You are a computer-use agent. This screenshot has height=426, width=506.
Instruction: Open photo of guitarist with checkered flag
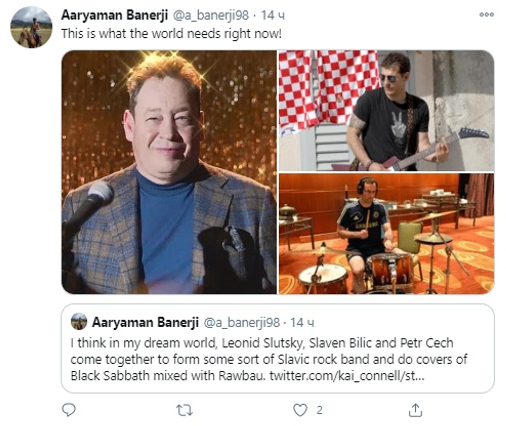point(386,111)
